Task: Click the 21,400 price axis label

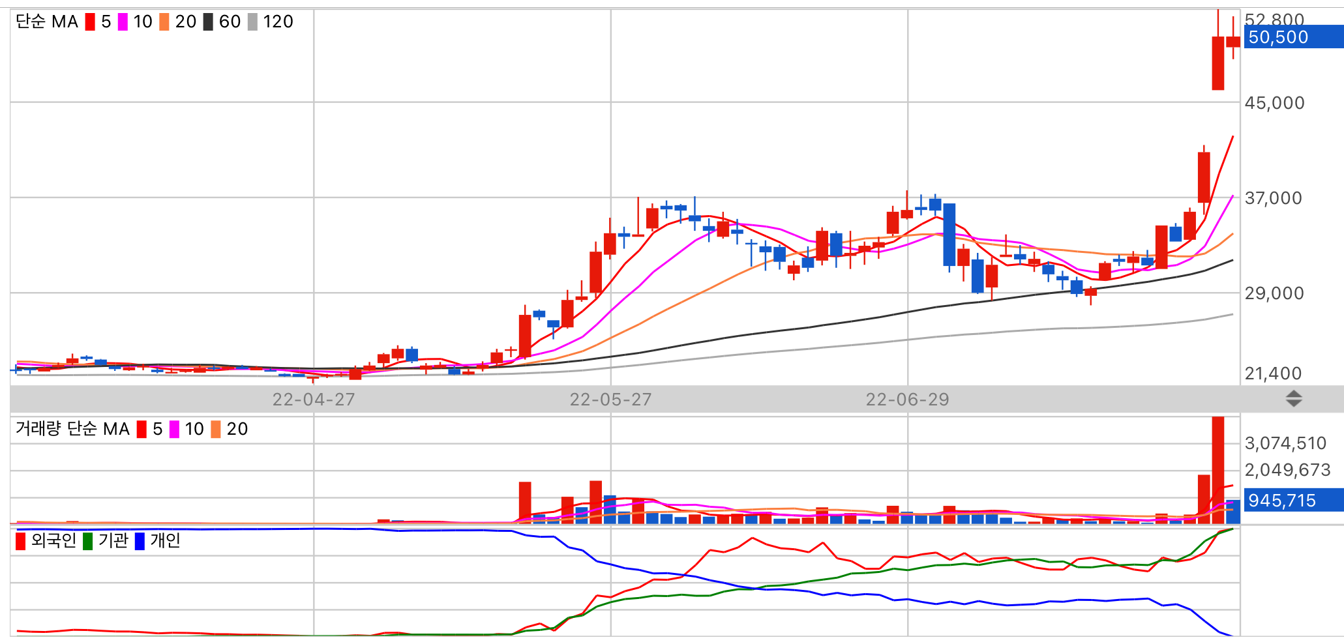Action: [x=1274, y=373]
